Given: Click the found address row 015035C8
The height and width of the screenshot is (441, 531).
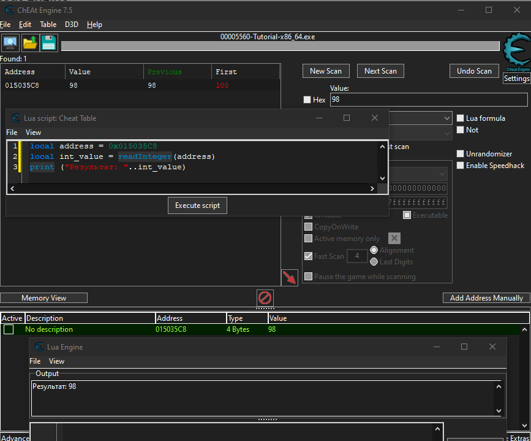Looking at the screenshot, I should [140, 85].
